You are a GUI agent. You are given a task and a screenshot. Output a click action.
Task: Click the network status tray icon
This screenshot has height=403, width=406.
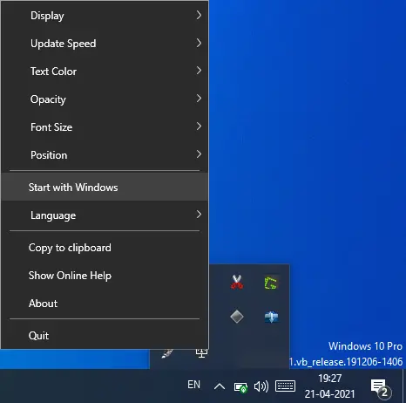pyautogui.click(x=240, y=387)
